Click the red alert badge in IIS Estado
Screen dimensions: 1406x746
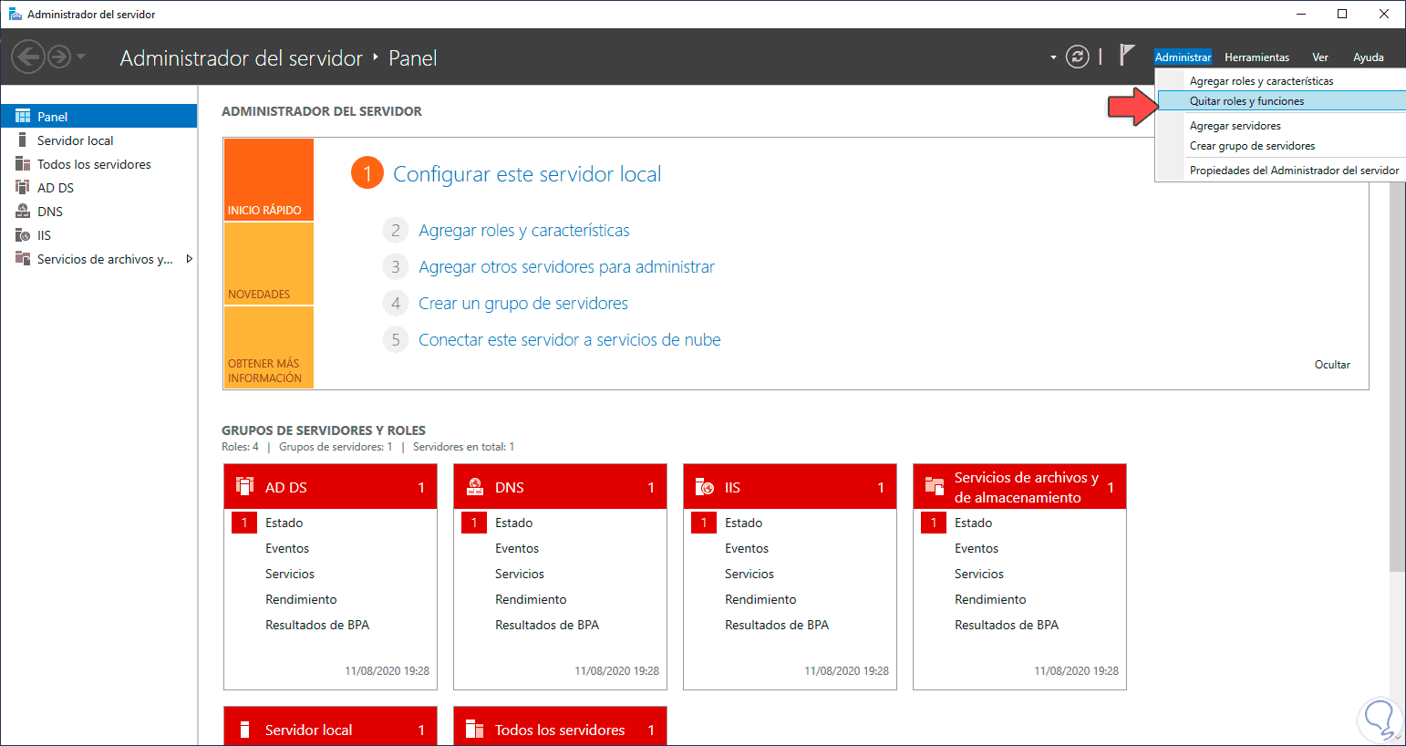[704, 523]
